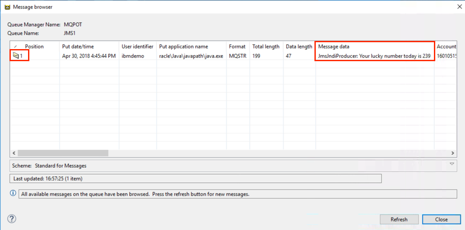Click horizontal scrollbar right arrow
Screen dimensions: 465x230
[453, 153]
